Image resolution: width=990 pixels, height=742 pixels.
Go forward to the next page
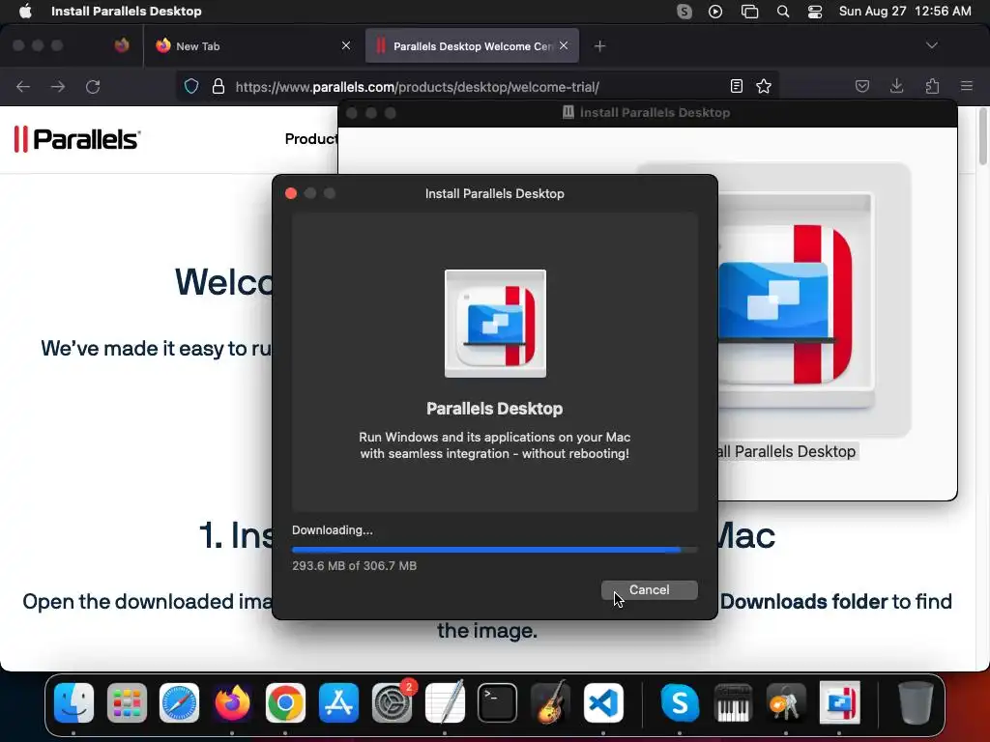tap(58, 86)
